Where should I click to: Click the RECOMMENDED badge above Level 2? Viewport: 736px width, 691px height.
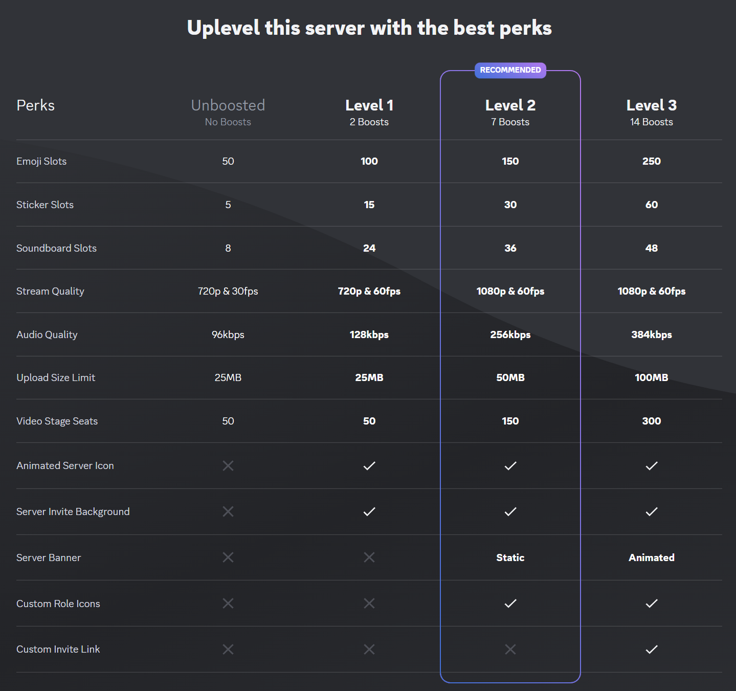tap(510, 70)
